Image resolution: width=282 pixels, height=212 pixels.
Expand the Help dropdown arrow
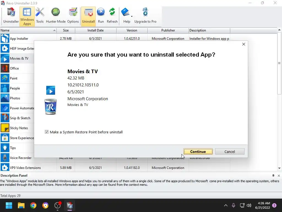[x=132, y=16]
